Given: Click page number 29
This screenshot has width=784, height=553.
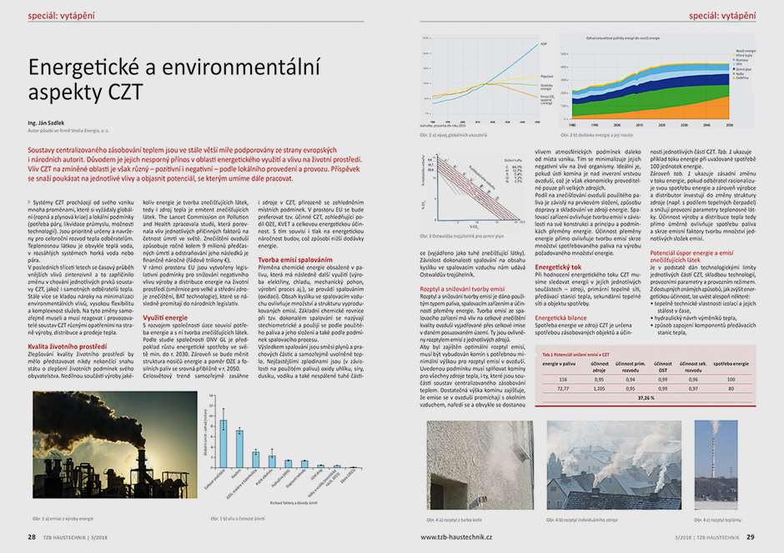Looking at the screenshot, I should 751,537.
